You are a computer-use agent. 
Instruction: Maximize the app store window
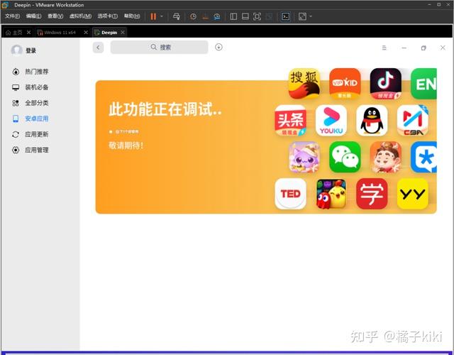tap(423, 48)
